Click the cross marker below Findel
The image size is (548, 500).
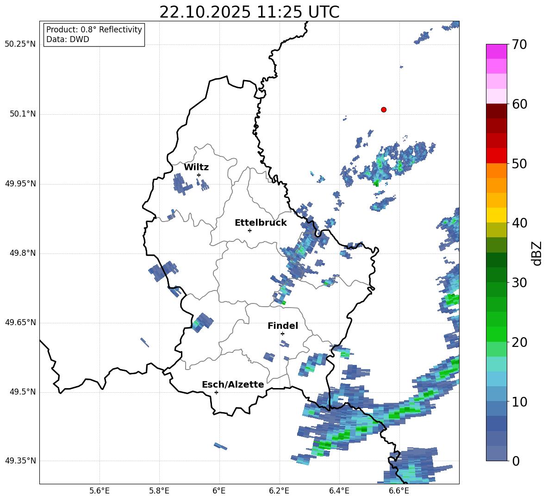click(x=282, y=334)
